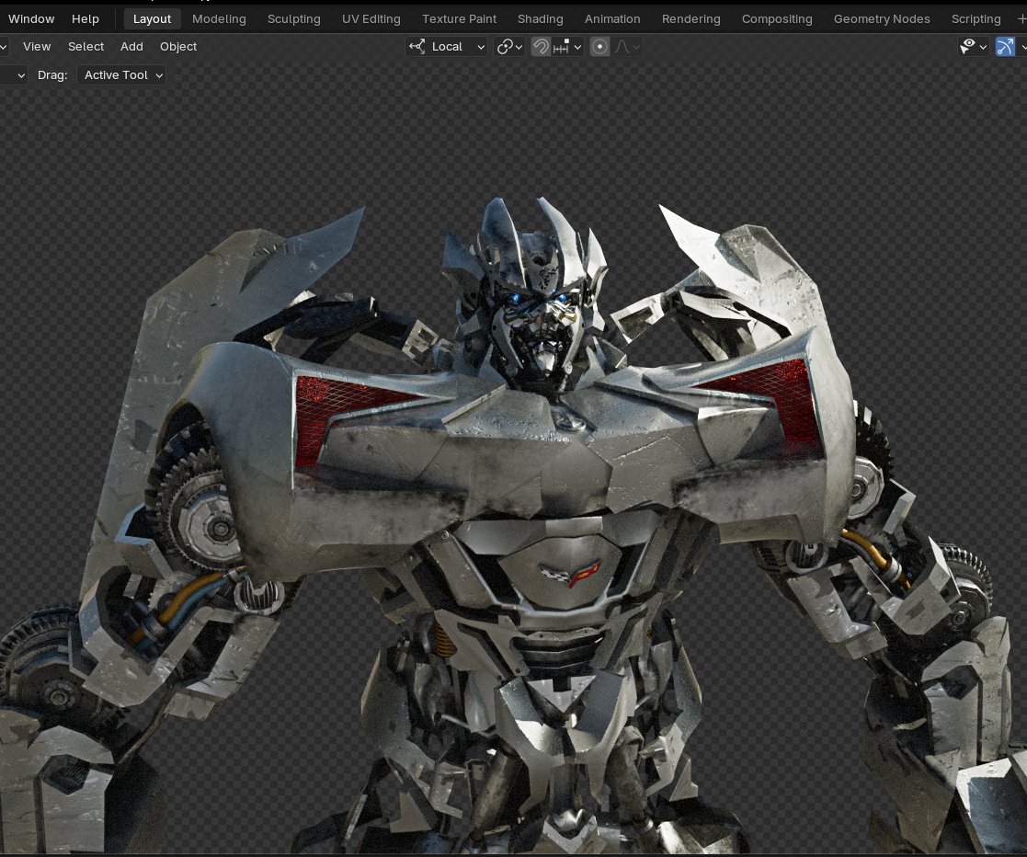Open the Help menu
Screen dimensions: 1027x857
point(86,19)
